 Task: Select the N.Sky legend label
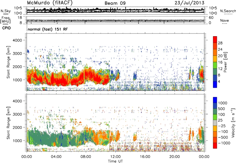click(6, 11)
